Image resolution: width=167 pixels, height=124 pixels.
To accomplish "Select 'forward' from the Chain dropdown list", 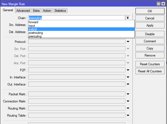I will click(x=33, y=22).
